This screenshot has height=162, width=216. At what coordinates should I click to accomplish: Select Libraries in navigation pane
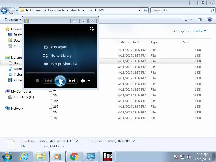13,58
